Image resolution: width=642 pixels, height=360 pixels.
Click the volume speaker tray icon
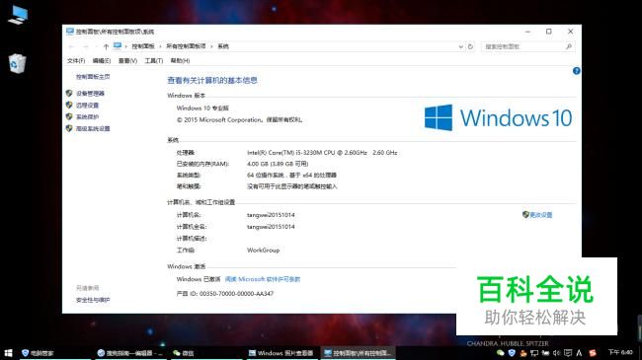[x=556, y=353]
